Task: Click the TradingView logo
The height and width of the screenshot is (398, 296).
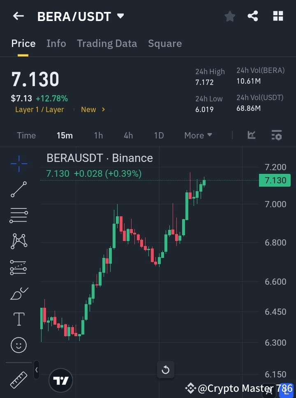Action: (61, 380)
